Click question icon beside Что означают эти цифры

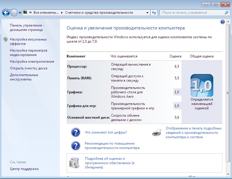pyautogui.click(x=76, y=132)
